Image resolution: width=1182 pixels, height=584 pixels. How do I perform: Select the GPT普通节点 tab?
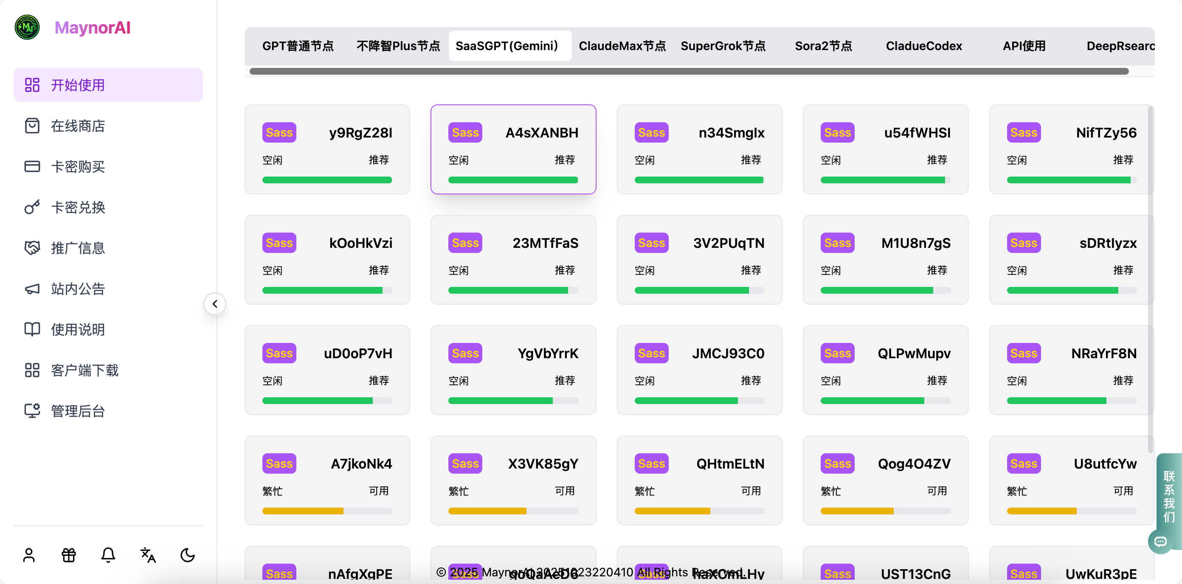click(298, 46)
